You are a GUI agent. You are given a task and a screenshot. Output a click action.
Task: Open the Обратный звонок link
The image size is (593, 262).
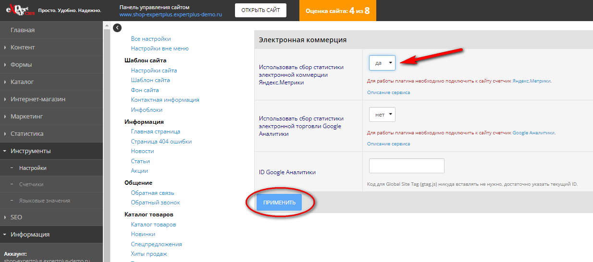click(156, 202)
